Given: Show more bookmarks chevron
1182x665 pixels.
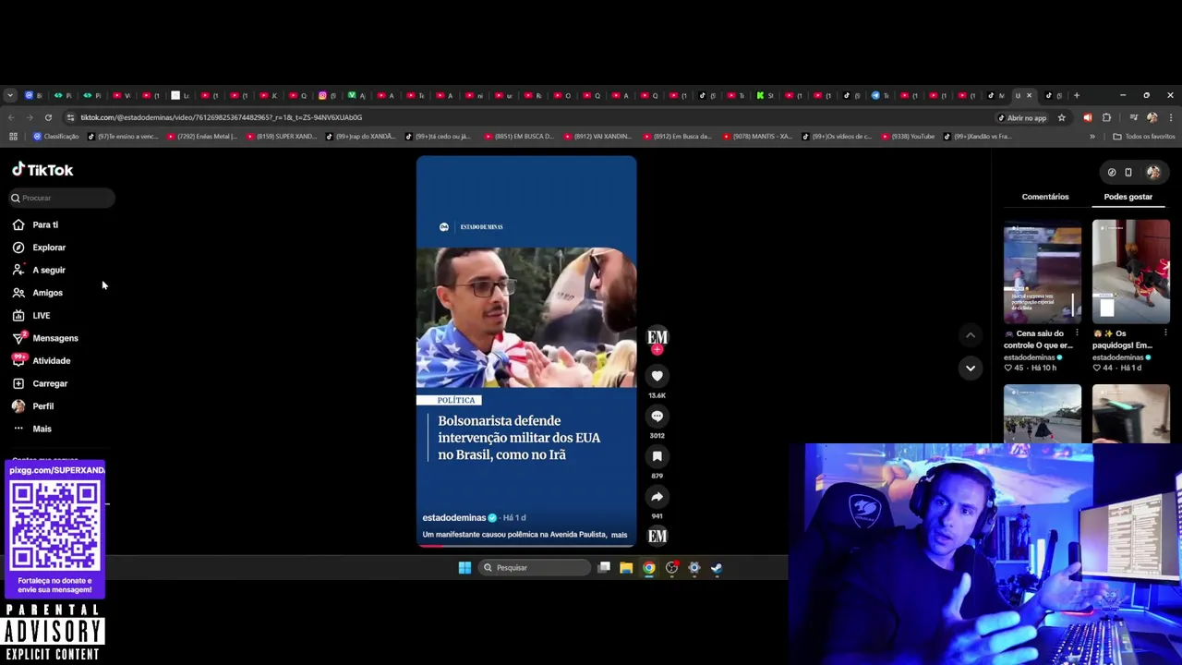Looking at the screenshot, I should pos(1092,137).
